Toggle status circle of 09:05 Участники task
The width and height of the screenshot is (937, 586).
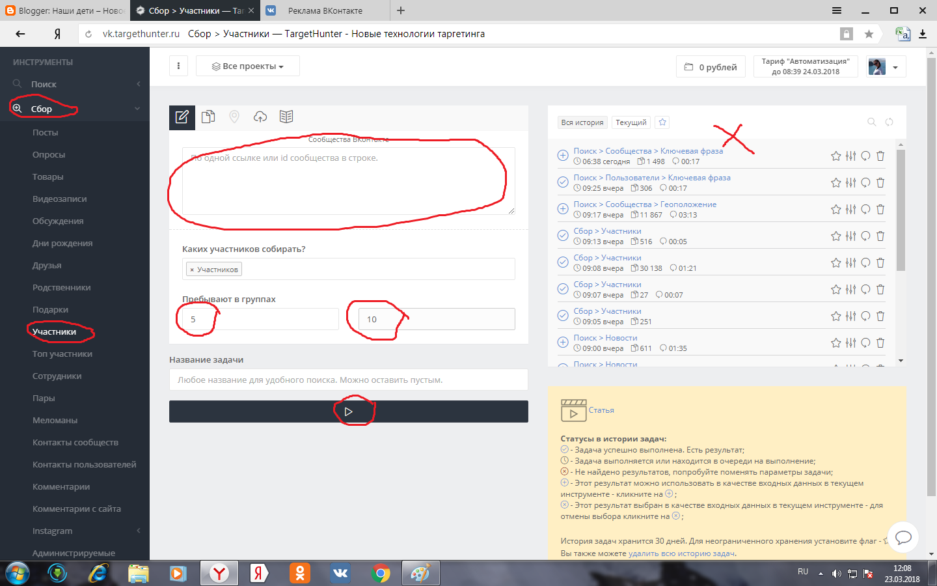point(563,316)
